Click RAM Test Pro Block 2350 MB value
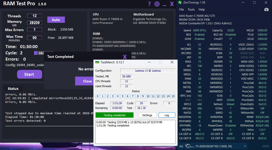Viewport: 272px width, 150px height. [x=67, y=30]
